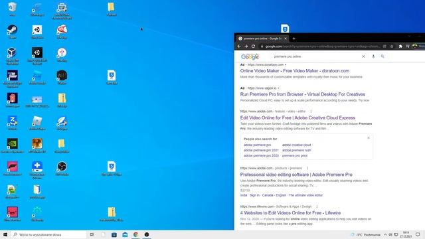This screenshot has width=425, height=239.
Task: Open 'Professional video editing software' Adobe link
Action: [296, 175]
